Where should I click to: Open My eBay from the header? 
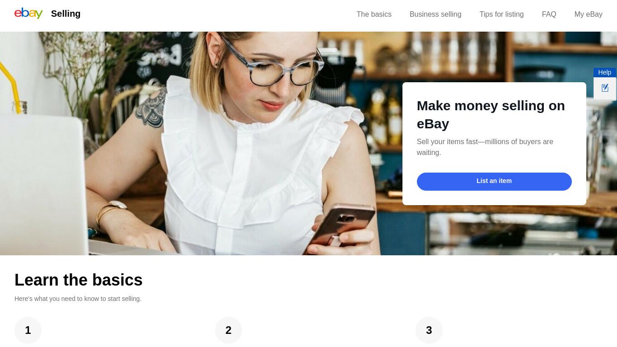[588, 14]
